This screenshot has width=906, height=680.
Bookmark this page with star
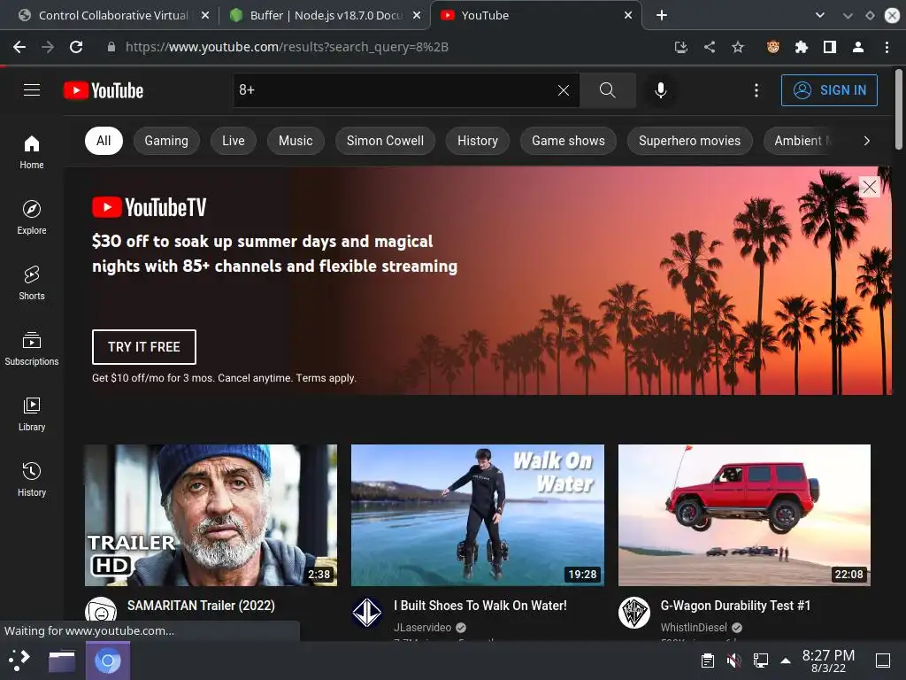(x=738, y=47)
